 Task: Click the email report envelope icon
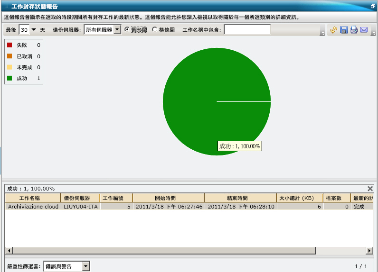(364, 30)
